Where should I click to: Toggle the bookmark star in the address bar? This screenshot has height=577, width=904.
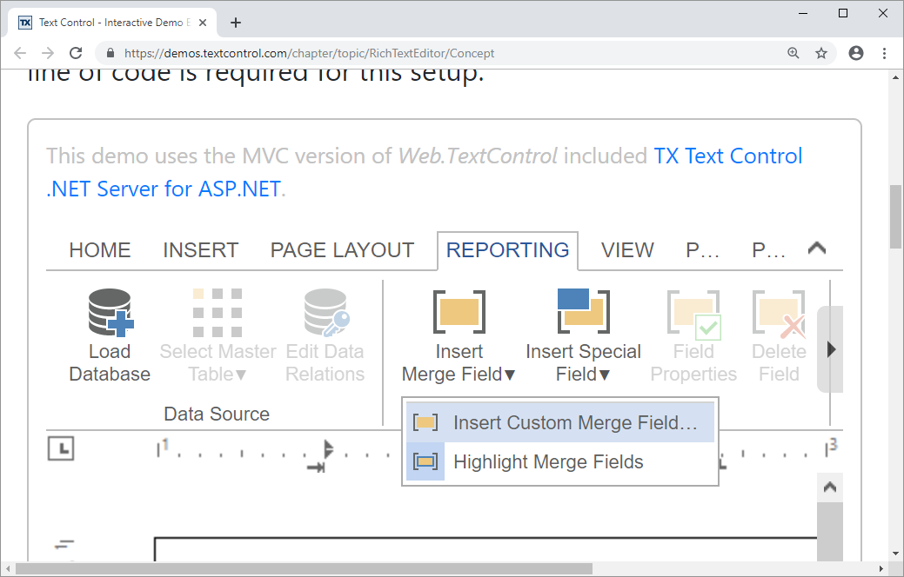pos(821,53)
